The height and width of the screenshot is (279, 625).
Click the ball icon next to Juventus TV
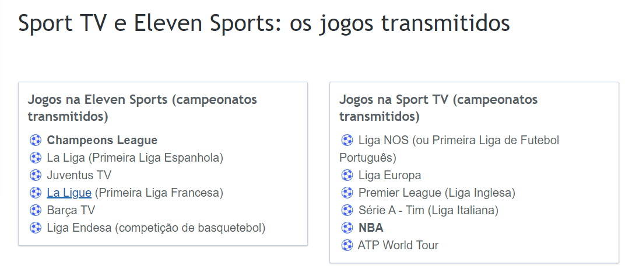(x=36, y=175)
